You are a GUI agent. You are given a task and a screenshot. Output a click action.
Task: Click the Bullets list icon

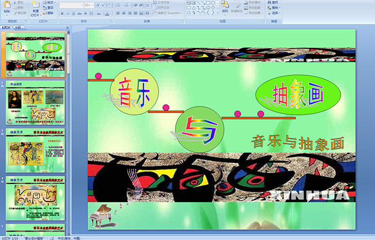[118, 5]
